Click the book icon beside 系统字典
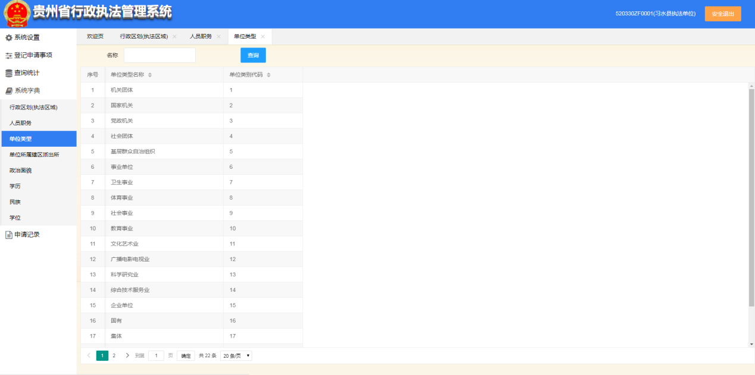Image resolution: width=755 pixels, height=375 pixels. point(9,91)
